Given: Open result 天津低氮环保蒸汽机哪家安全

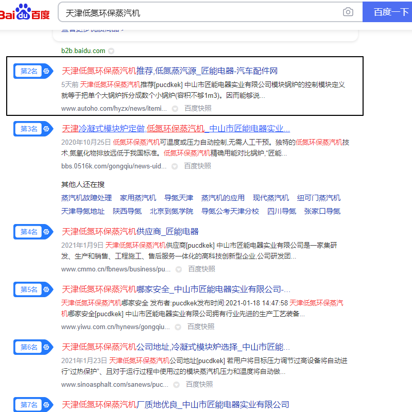Looking at the screenshot, I should click(176, 289).
